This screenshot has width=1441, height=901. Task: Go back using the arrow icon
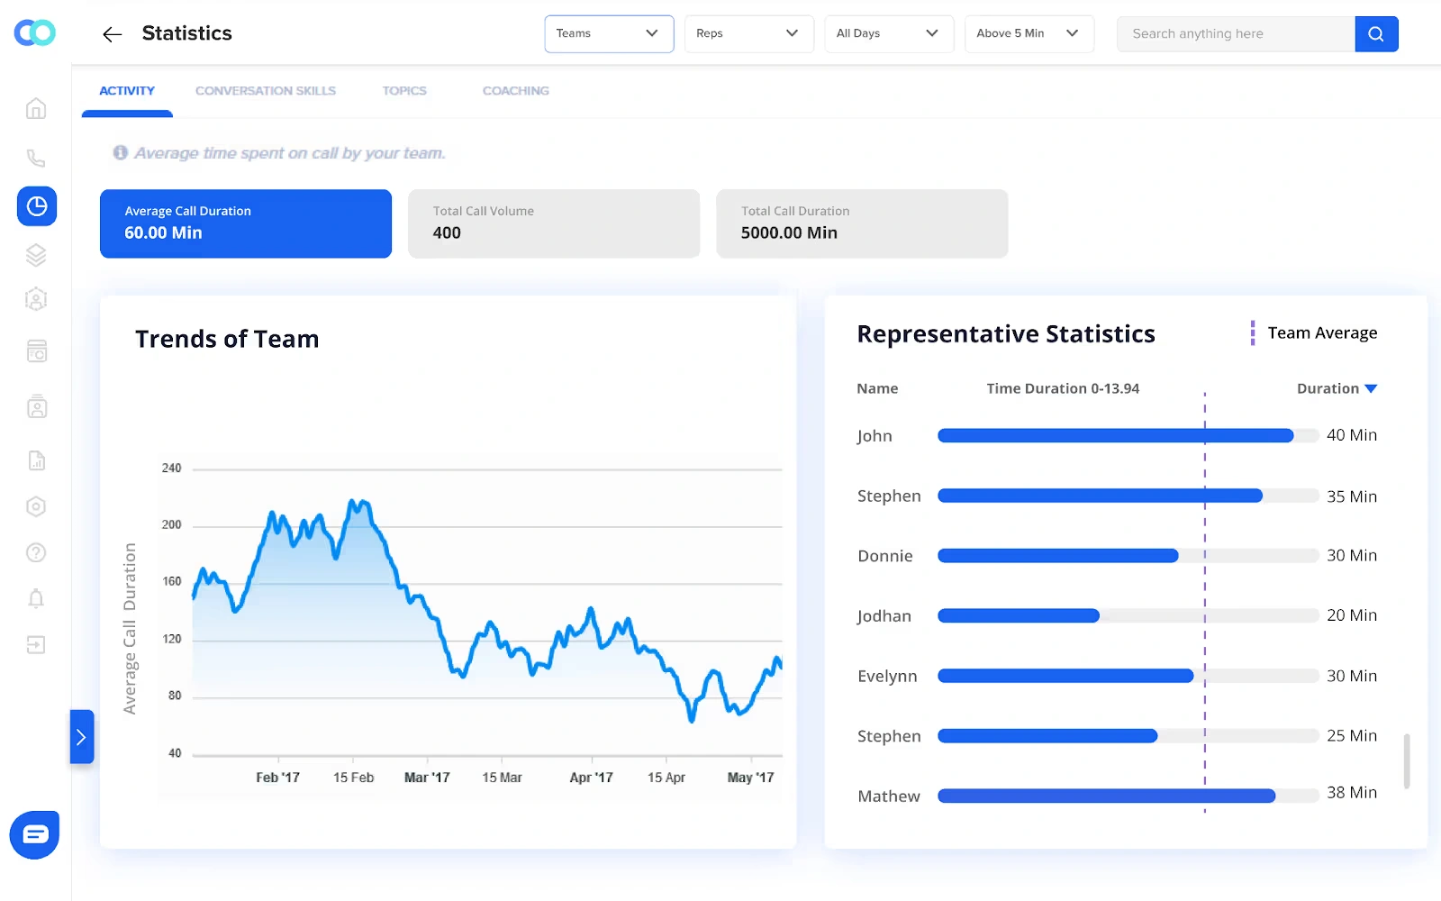tap(112, 34)
